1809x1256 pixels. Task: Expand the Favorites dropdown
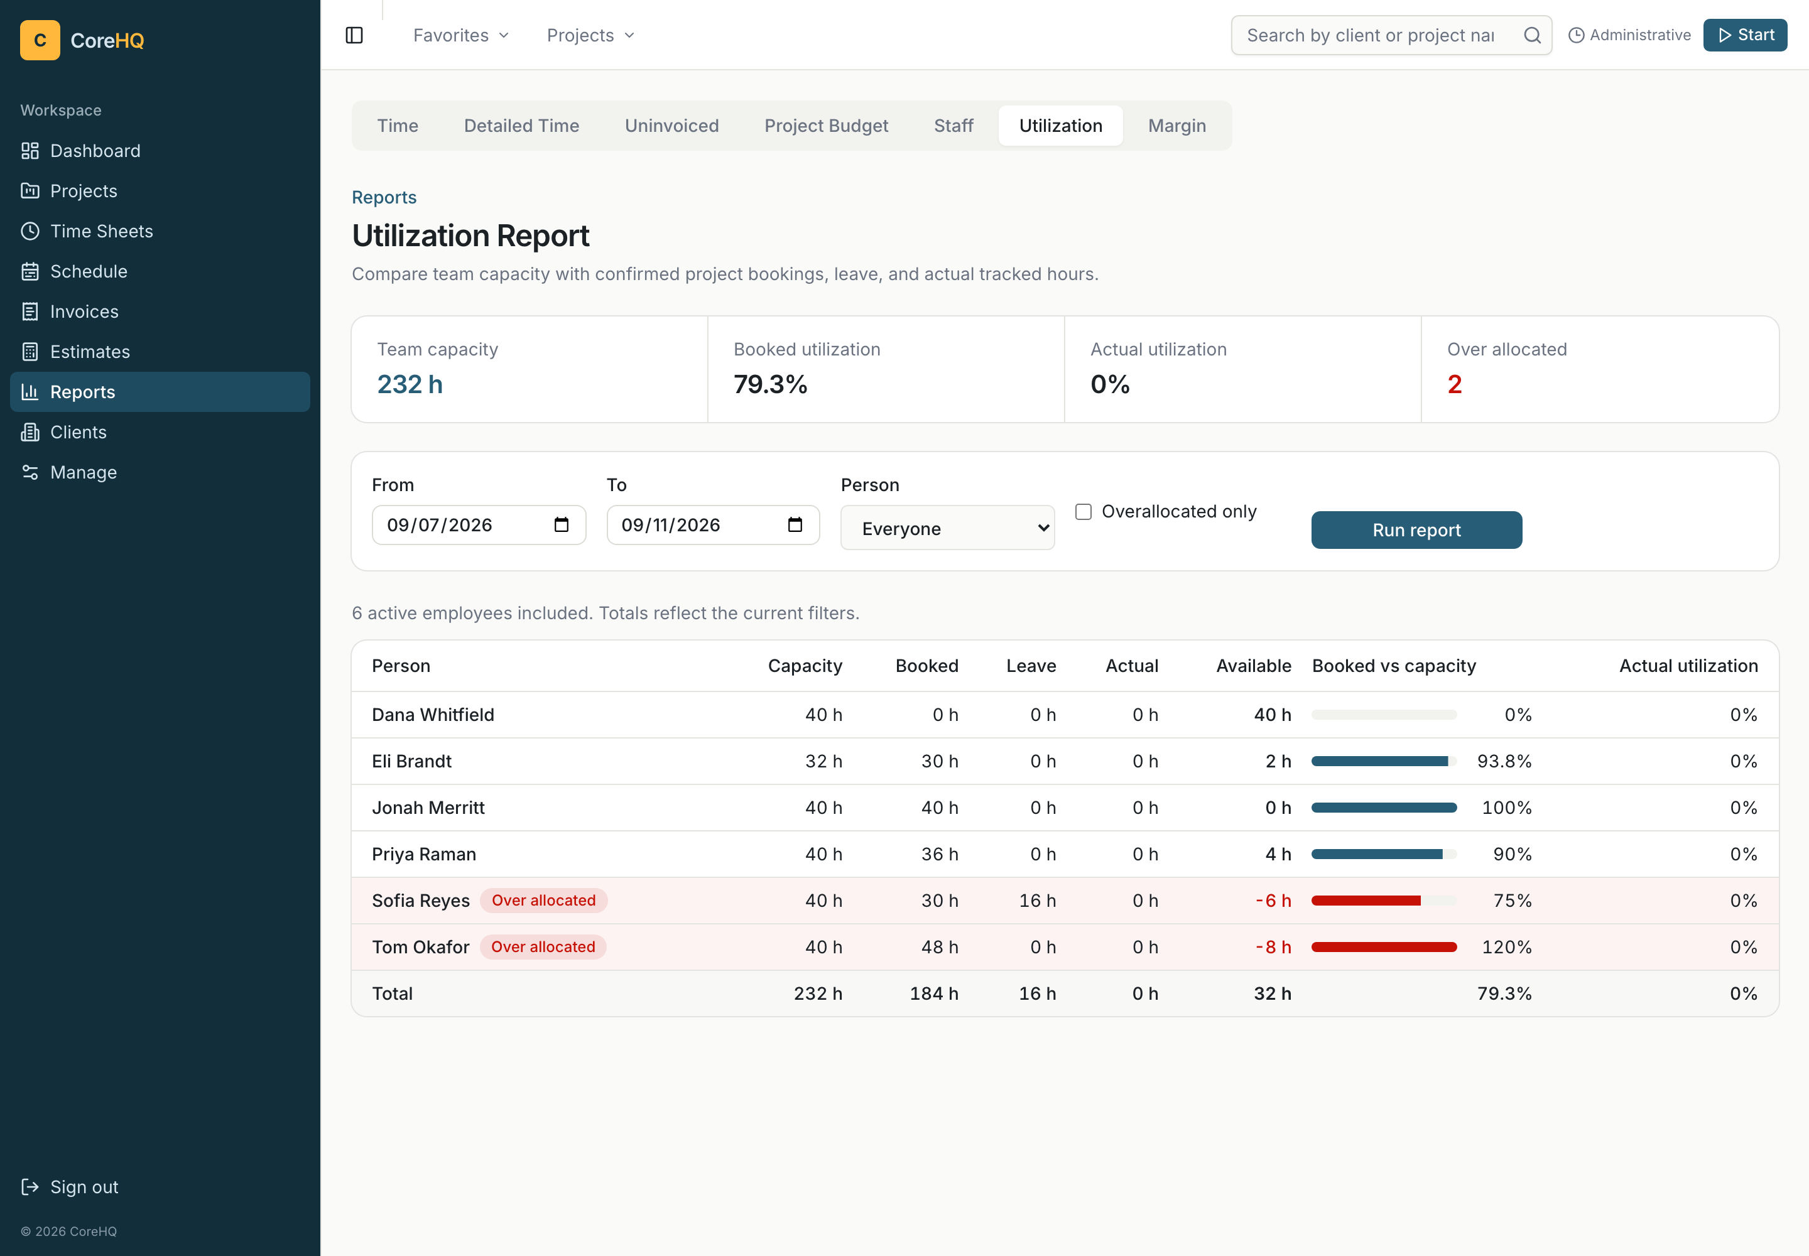click(461, 35)
